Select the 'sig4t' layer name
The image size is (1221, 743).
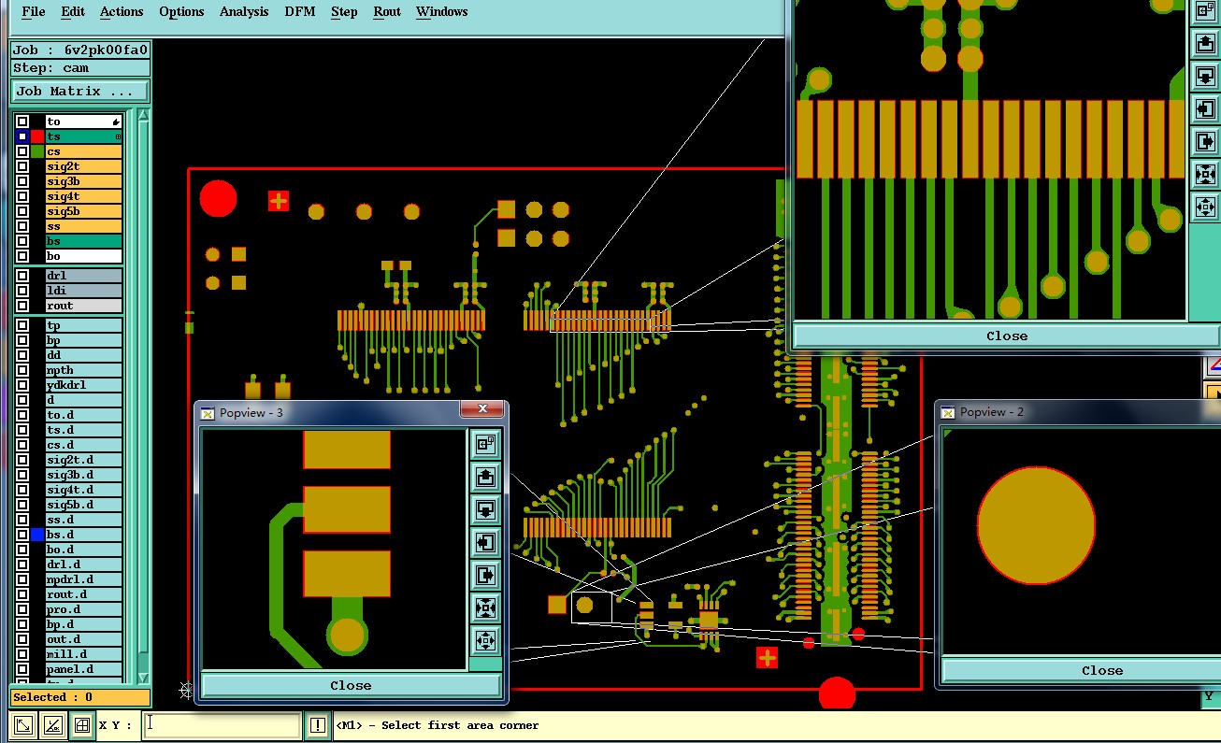pyautogui.click(x=84, y=196)
